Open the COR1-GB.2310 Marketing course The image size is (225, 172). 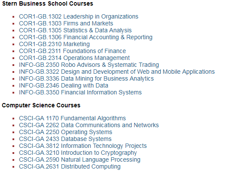54,44
